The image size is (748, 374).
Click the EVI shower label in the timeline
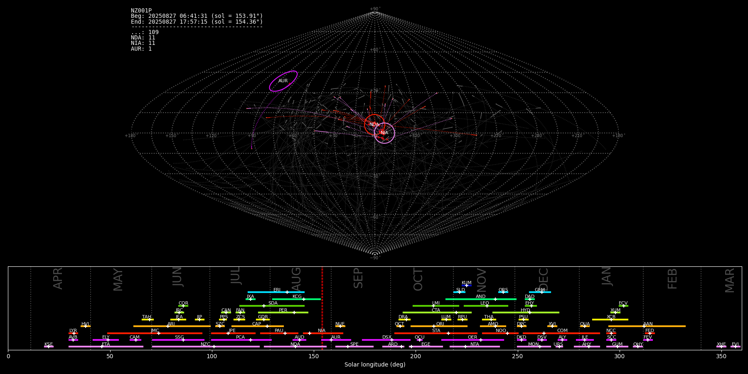[x=735, y=344]
